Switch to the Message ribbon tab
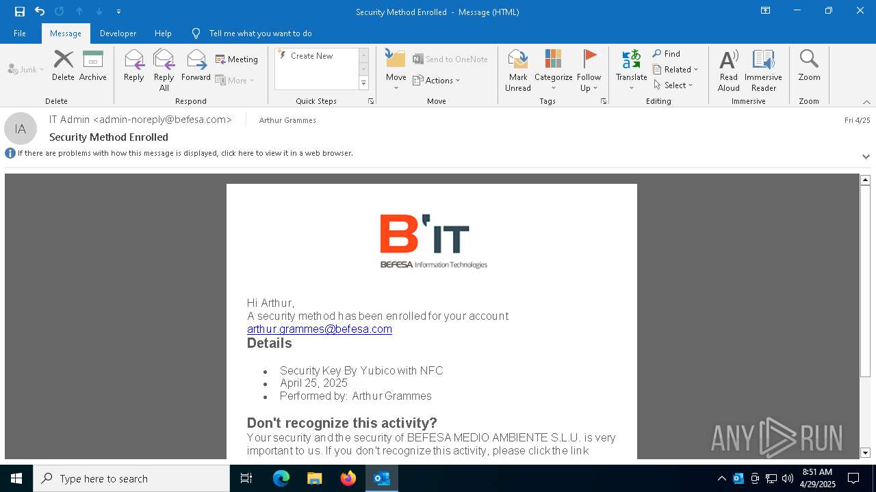Viewport: 876px width, 492px height. tap(66, 33)
